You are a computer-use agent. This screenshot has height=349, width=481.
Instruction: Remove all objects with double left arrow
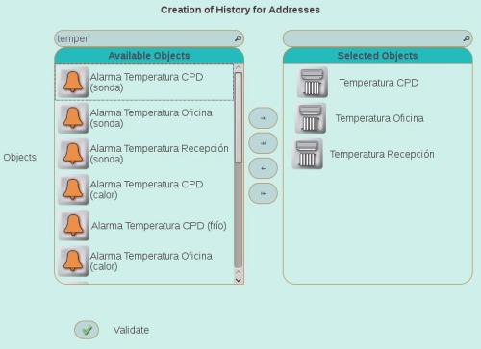(263, 193)
